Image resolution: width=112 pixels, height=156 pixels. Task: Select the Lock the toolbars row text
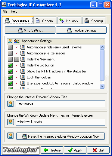[39, 77]
